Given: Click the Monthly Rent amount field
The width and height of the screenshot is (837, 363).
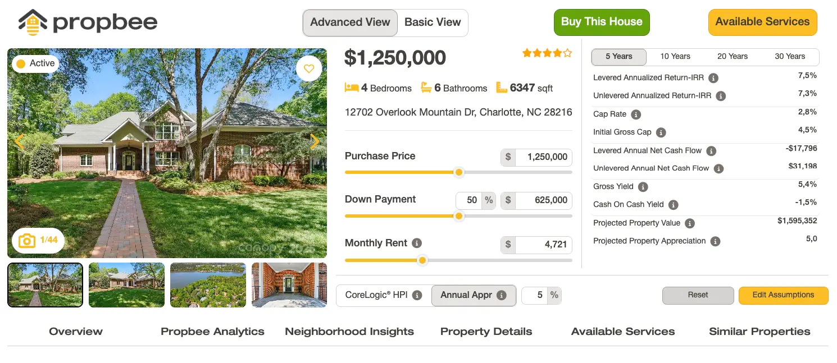Looking at the screenshot, I should (543, 245).
